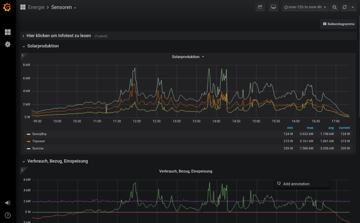Viewport: 360px width, 223px height.
Task: Expand the 'Hier klicken um Infotext zu lesen' row
Action: pos(58,36)
